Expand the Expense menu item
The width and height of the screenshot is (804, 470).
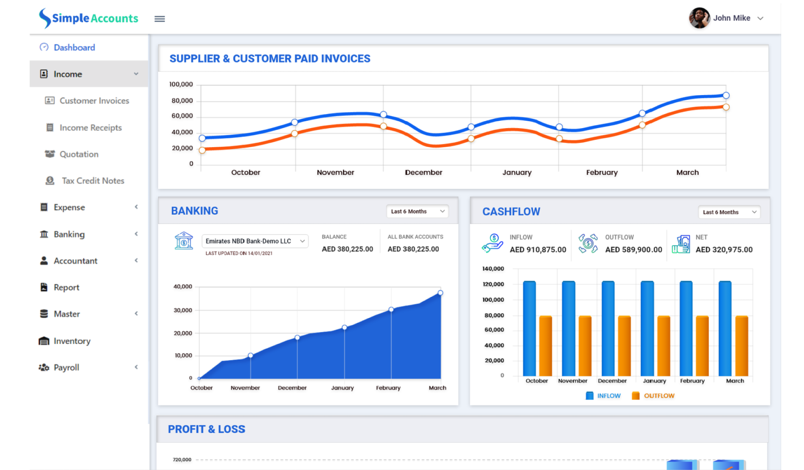click(x=69, y=207)
